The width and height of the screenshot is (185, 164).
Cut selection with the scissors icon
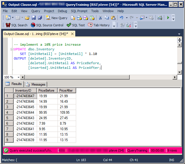(100, 18)
